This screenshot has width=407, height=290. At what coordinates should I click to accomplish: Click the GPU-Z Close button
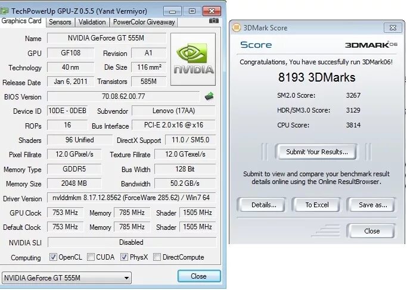199,276
